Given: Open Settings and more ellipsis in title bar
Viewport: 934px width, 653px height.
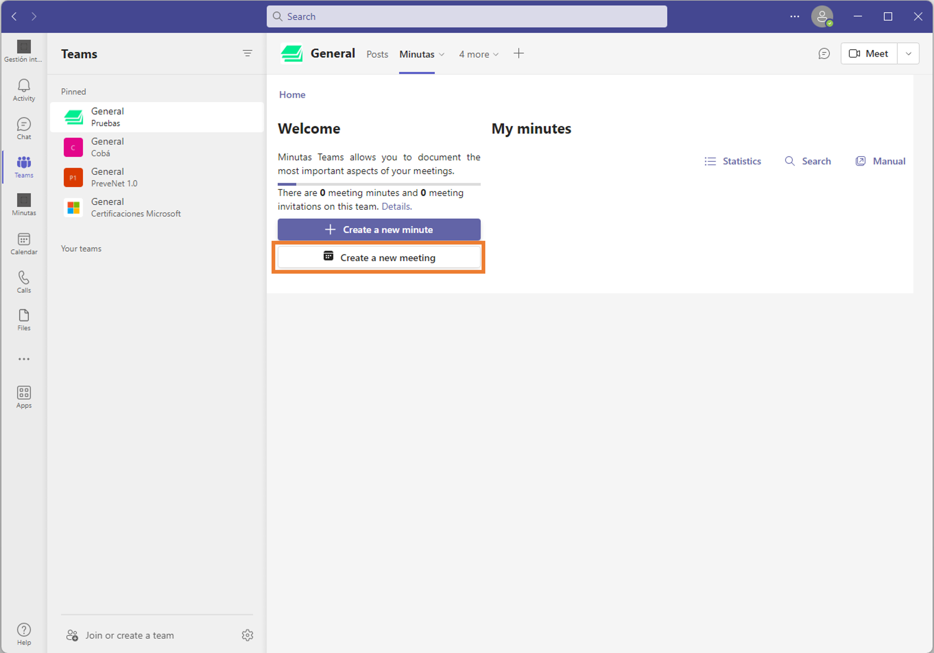Looking at the screenshot, I should [795, 16].
